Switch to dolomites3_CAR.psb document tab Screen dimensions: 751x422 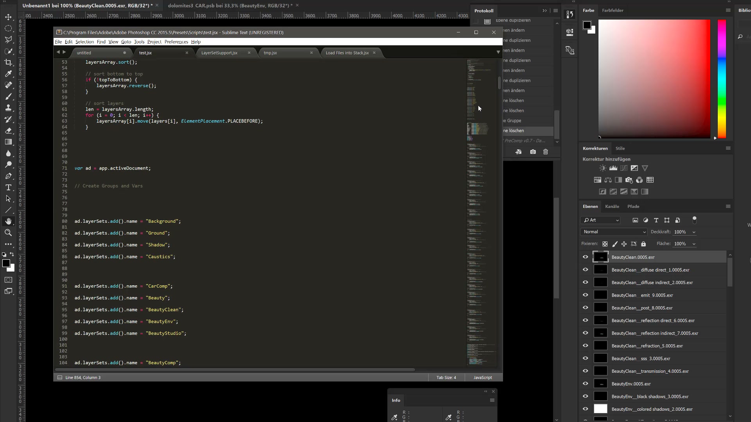click(x=230, y=5)
